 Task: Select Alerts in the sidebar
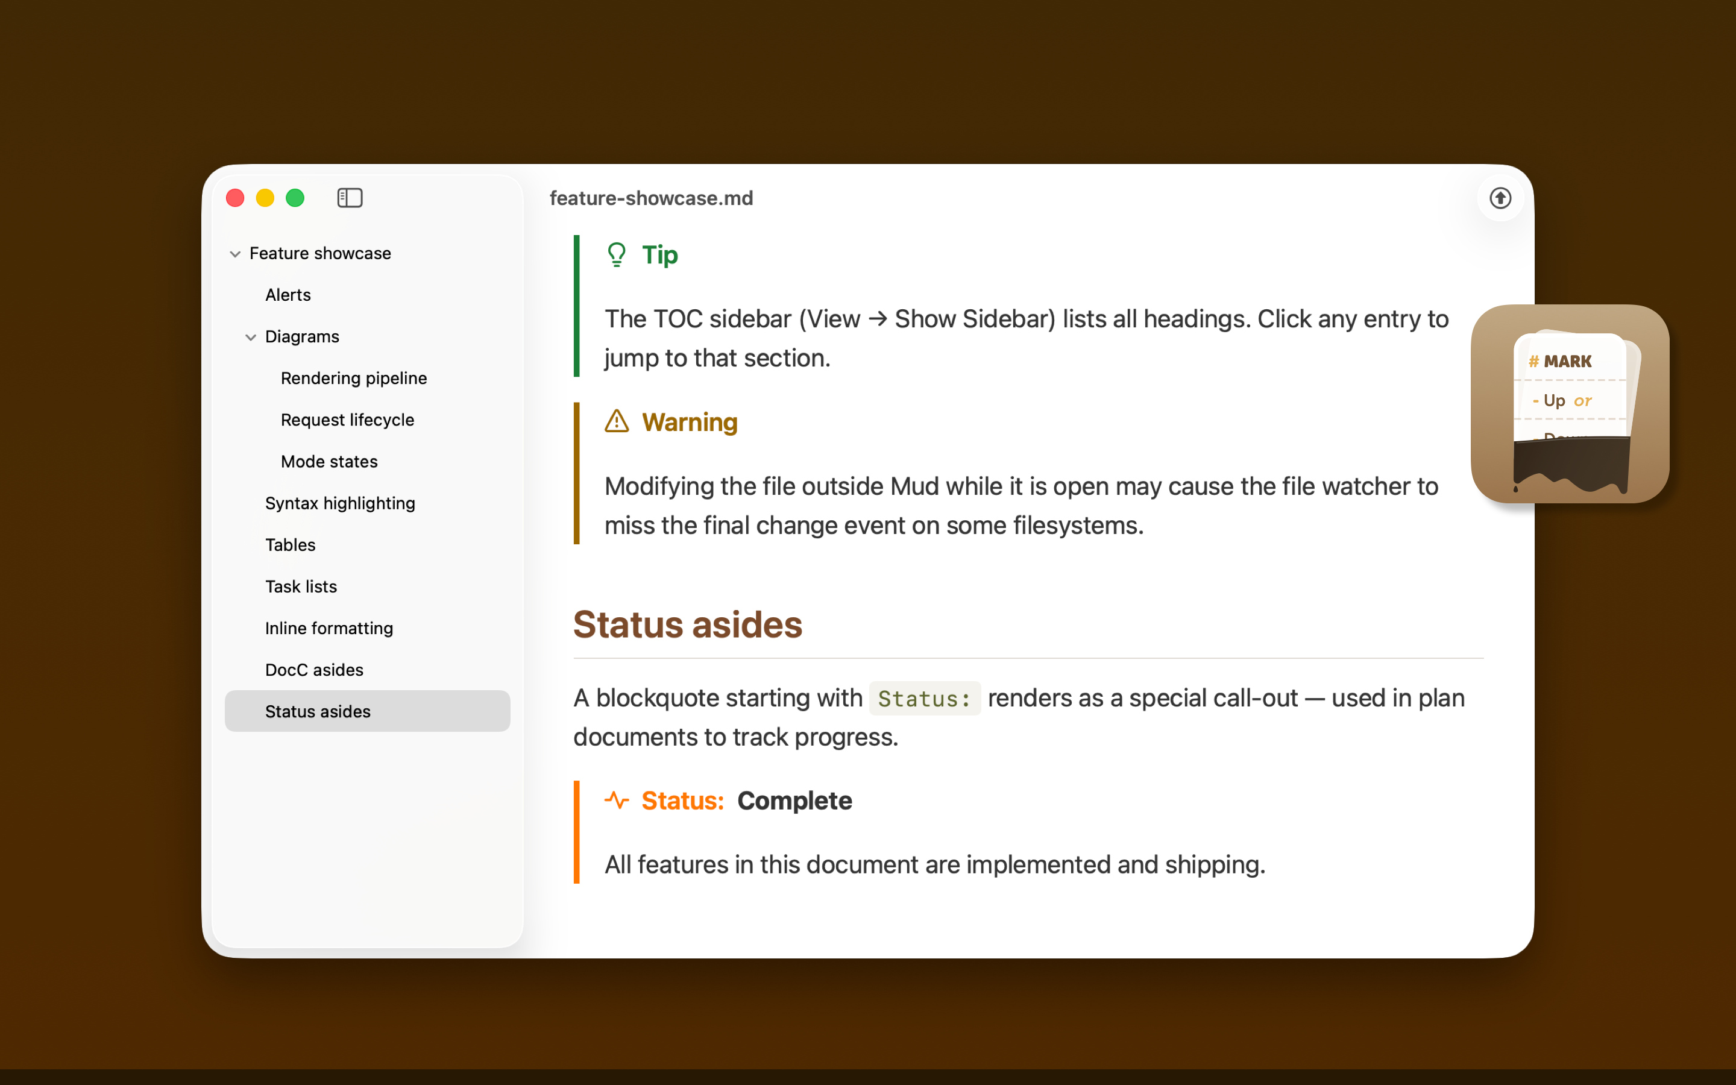pyautogui.click(x=288, y=294)
